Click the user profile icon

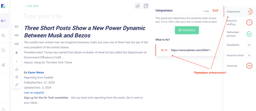[x=3, y=109]
